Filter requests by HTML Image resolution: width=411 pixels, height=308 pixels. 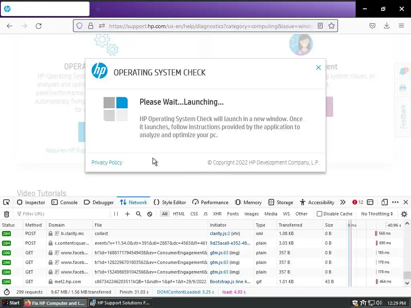click(179, 214)
